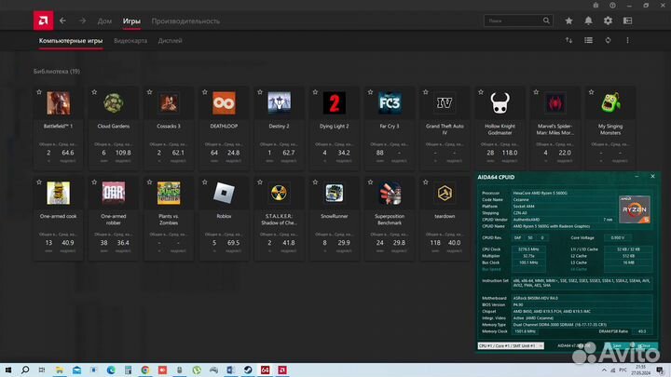Open Grand Theft Auto IV icon
671x377 pixels.
coord(445,102)
